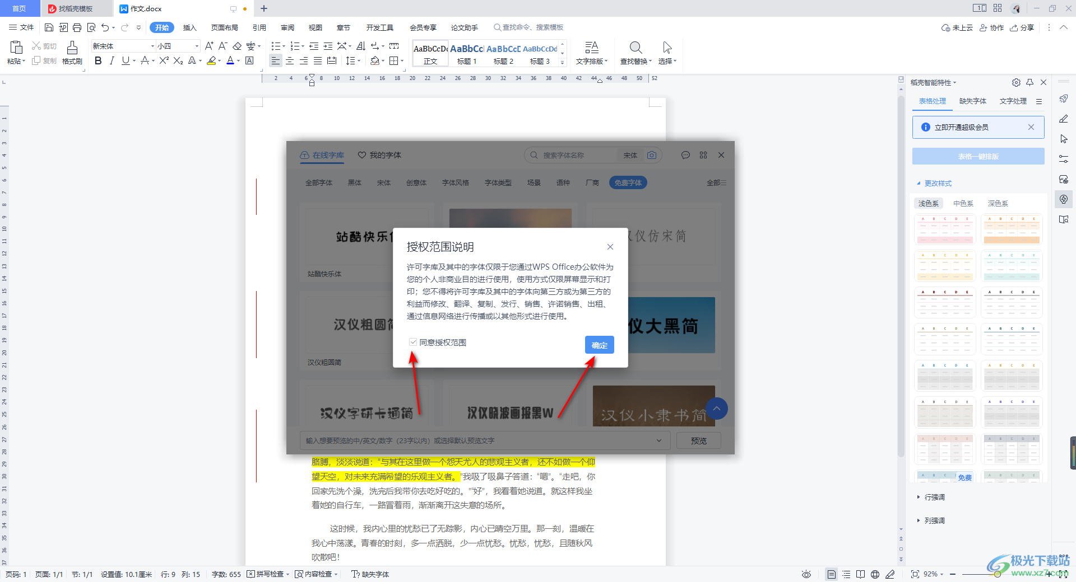Click activate super membership link
This screenshot has height=582, width=1076.
(961, 127)
